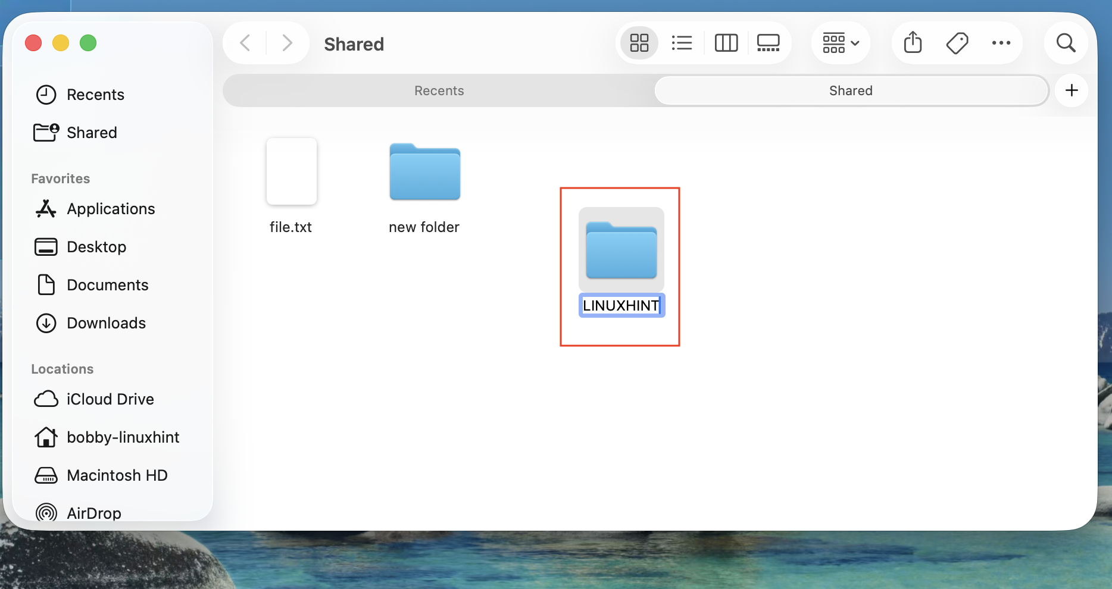Open the Group By dropdown

841,43
